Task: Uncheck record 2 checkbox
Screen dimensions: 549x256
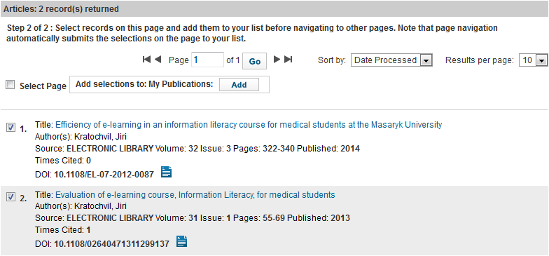Action: 11,198
